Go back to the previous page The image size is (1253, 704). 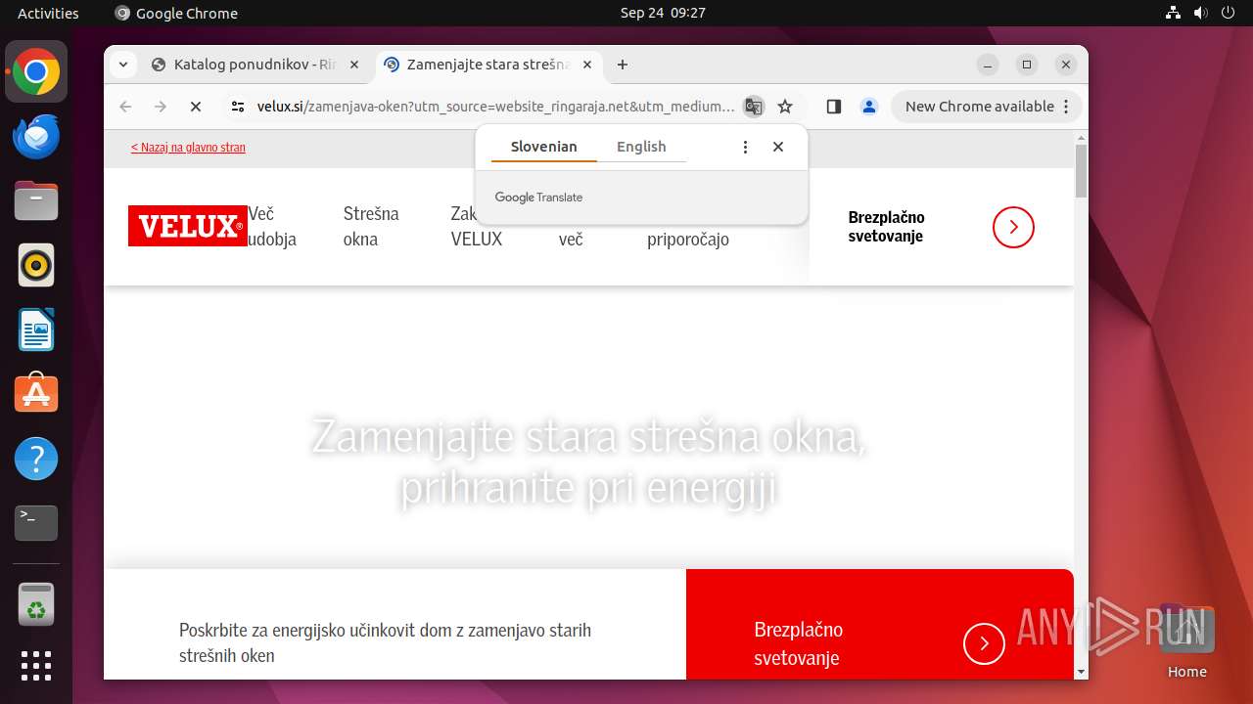point(125,107)
